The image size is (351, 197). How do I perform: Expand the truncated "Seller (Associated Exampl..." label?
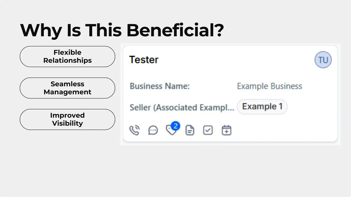182,107
